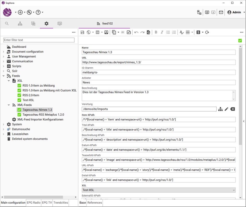The height and width of the screenshot is (207, 246).
Task: Click the green check beside RSS-2.0-Item
Action: 19,95
